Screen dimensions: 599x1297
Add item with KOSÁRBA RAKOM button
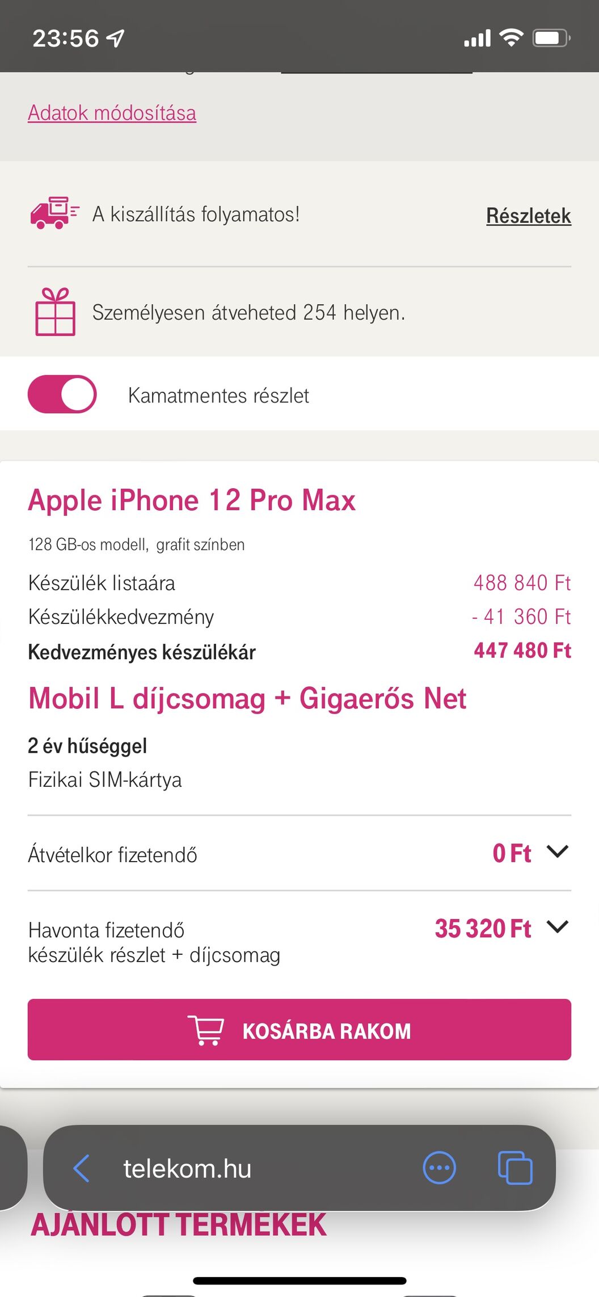click(299, 1030)
